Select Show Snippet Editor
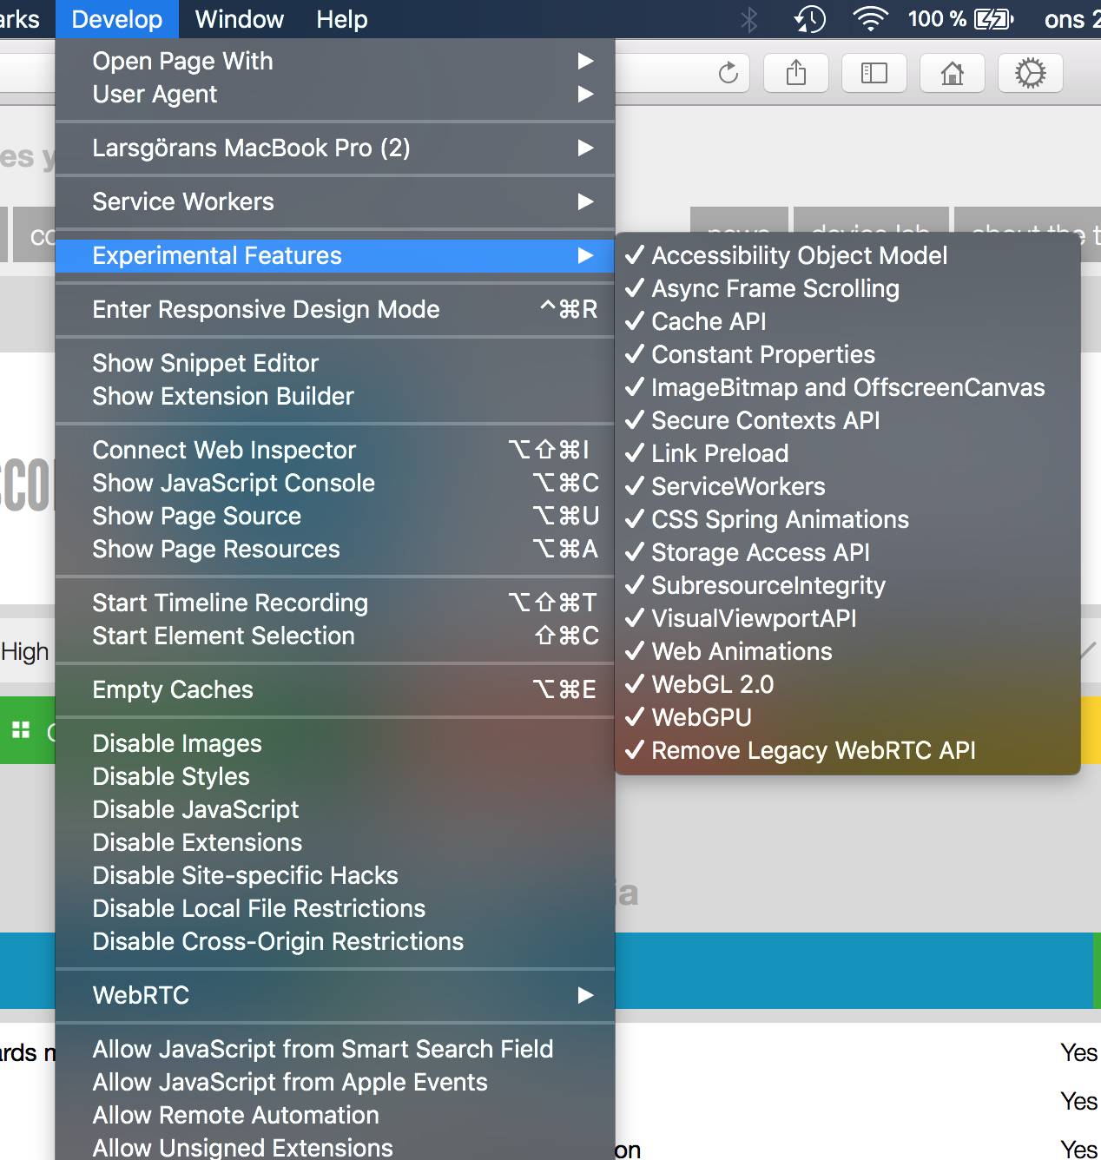 335,363
